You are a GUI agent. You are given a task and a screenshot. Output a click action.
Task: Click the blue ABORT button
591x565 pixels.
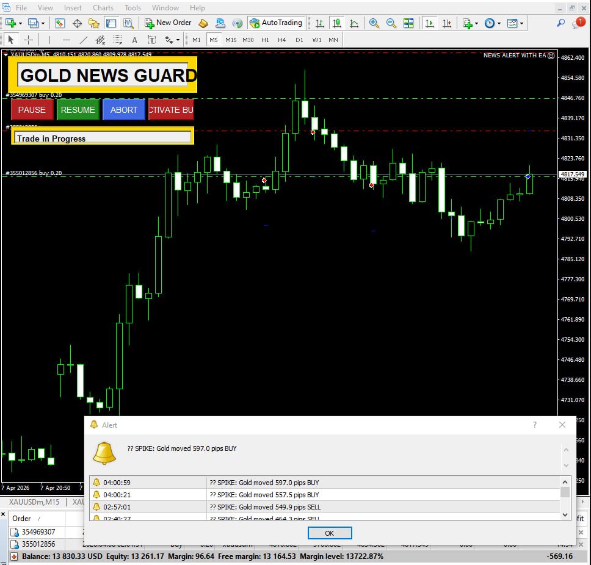[x=123, y=110]
